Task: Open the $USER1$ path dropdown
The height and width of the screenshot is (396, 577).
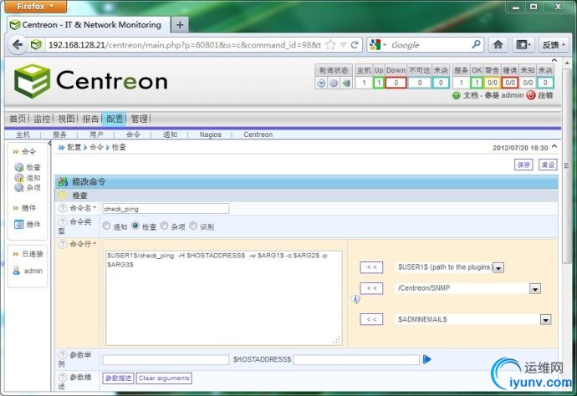Action: coord(498,267)
